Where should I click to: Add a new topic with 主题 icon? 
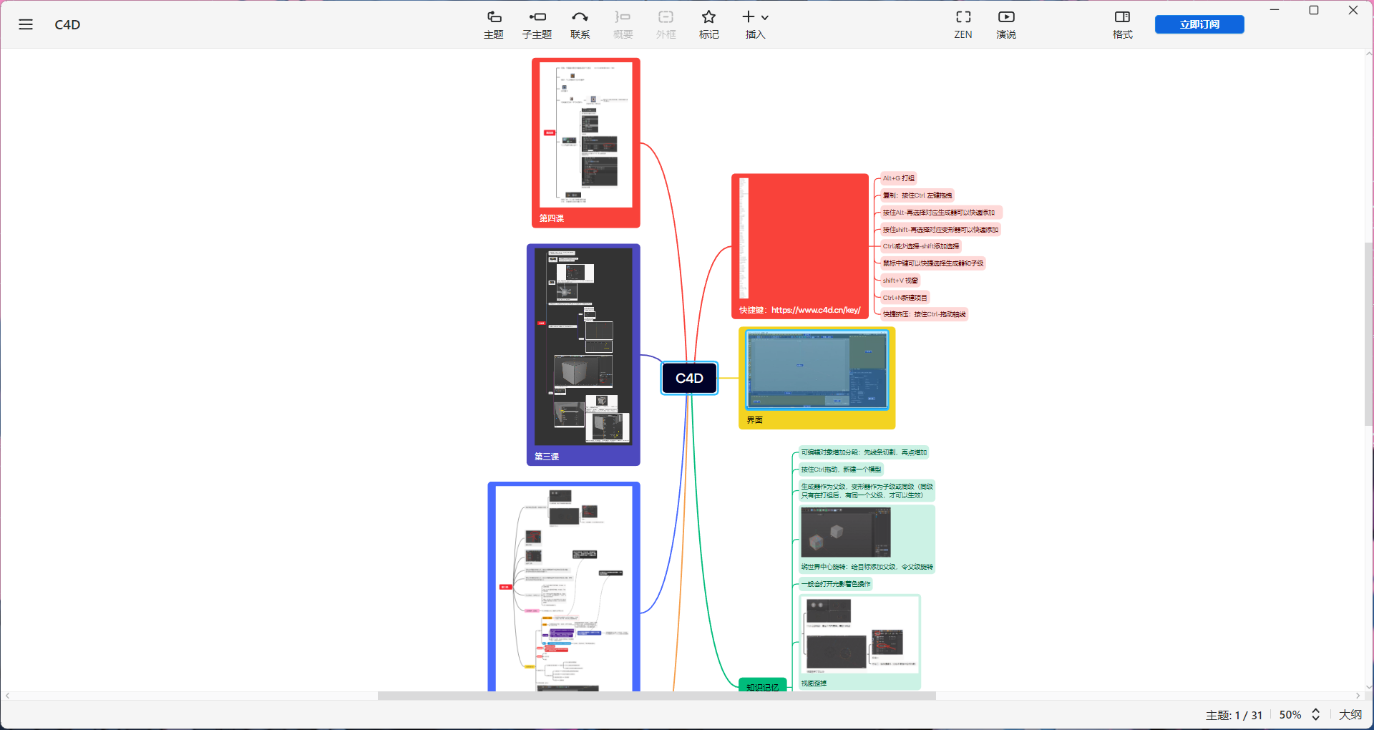coord(494,24)
